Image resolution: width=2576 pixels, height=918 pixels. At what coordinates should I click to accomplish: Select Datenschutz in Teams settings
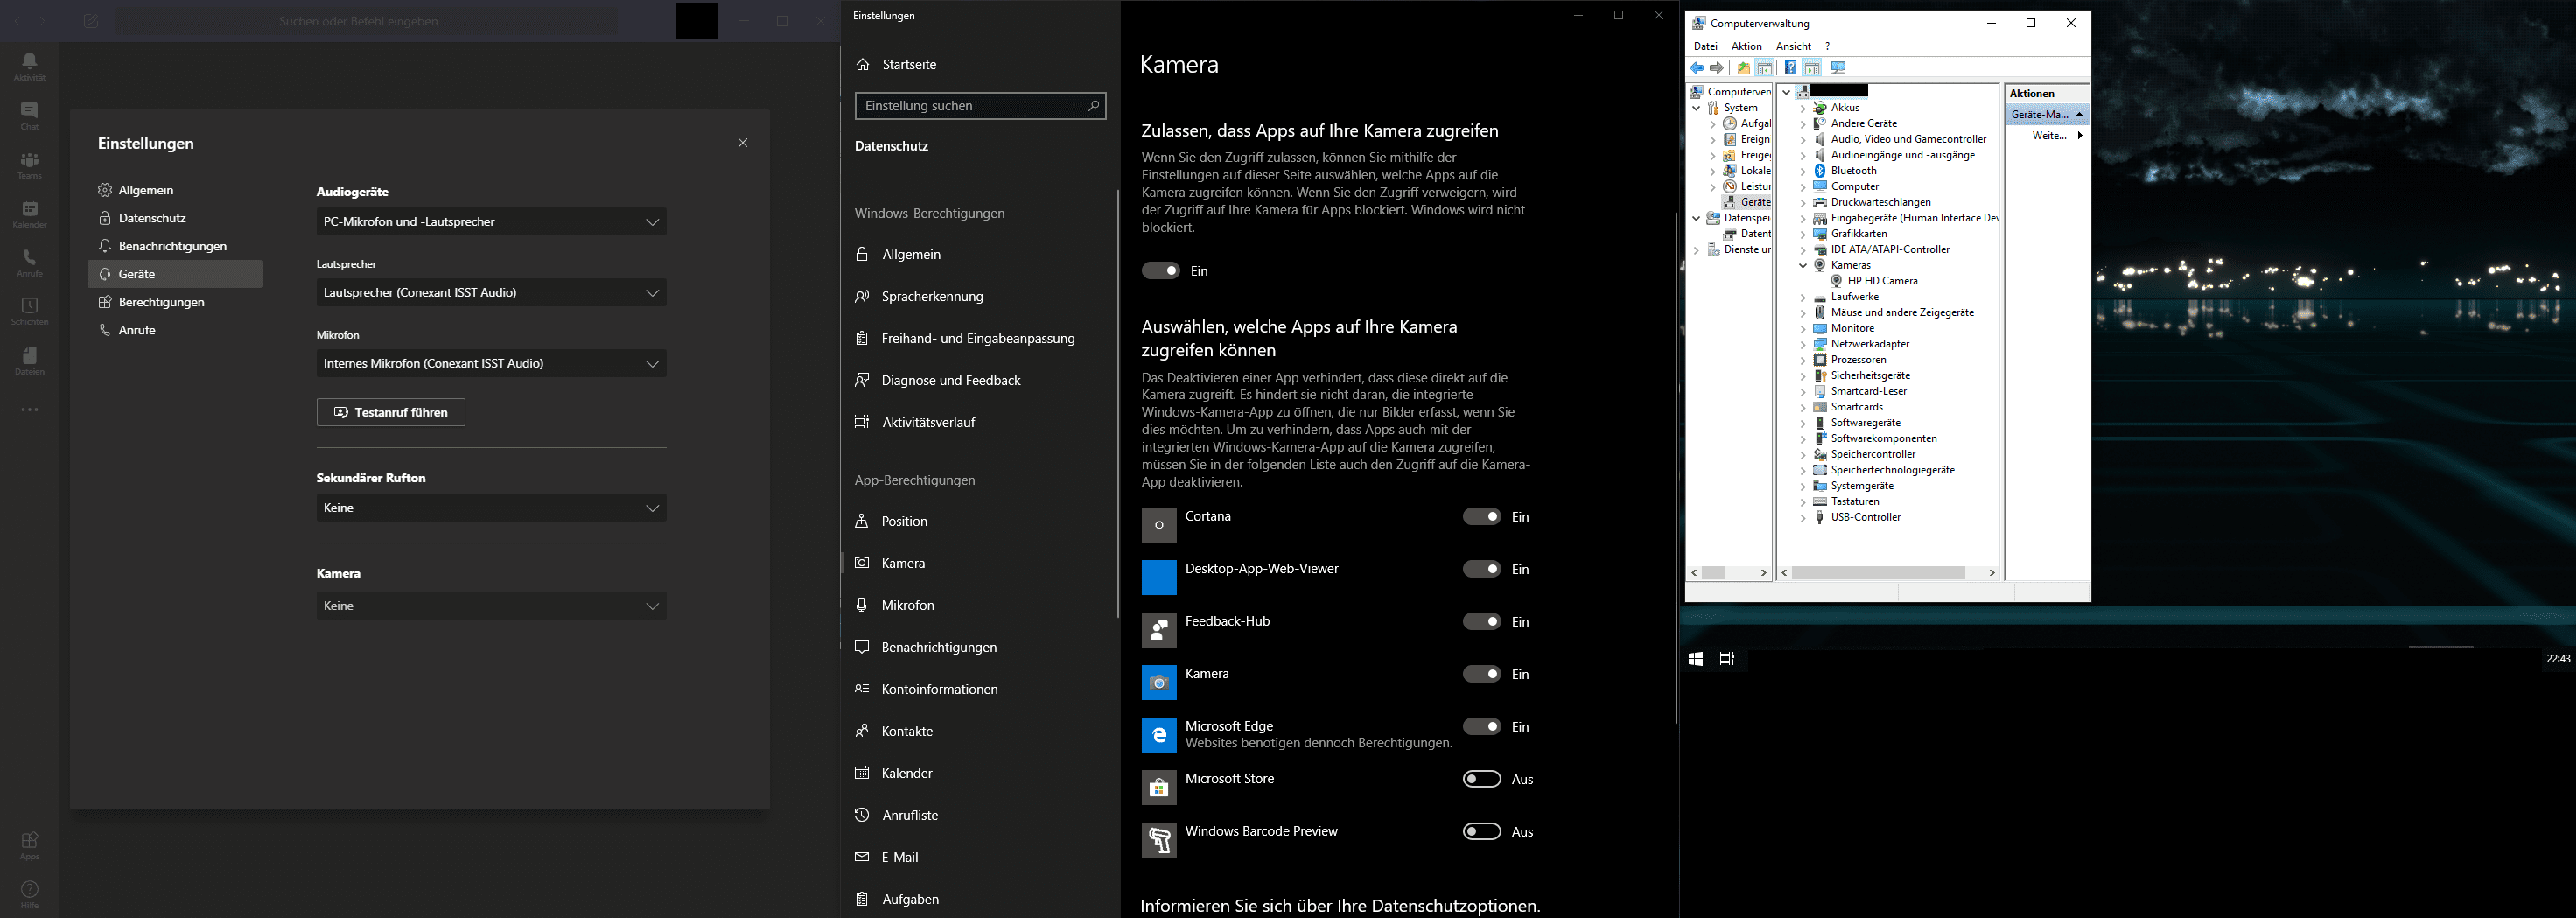click(175, 218)
